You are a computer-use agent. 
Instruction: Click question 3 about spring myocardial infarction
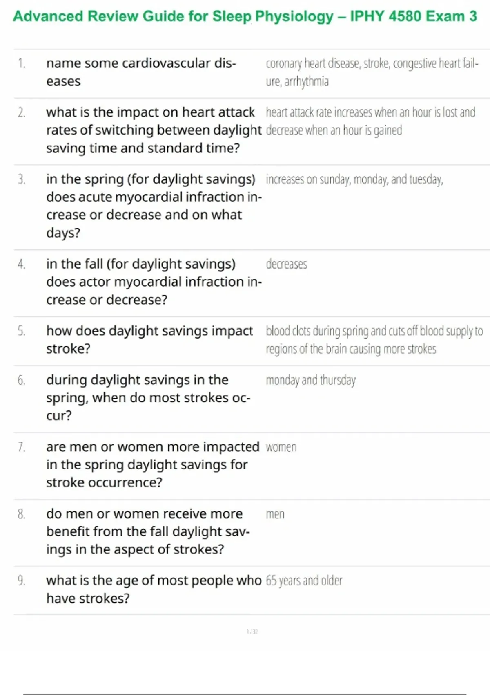point(153,206)
